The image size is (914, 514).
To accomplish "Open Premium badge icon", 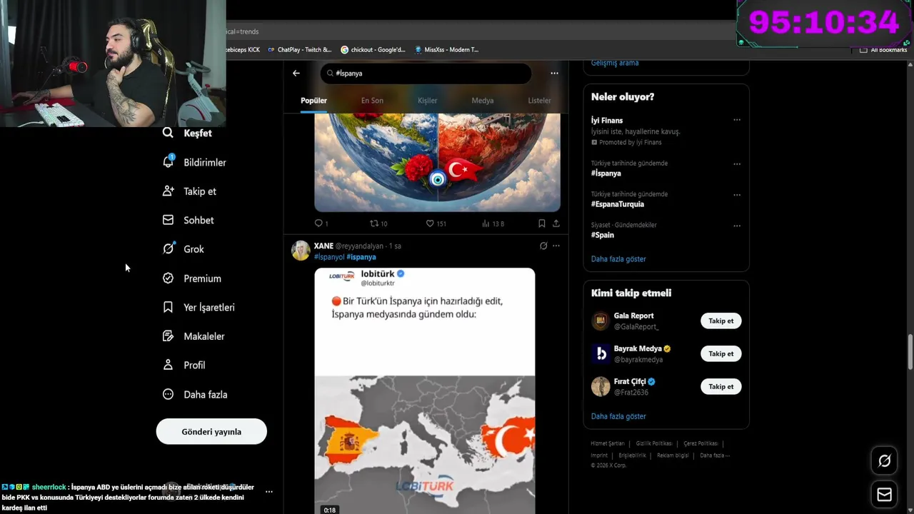I will (168, 278).
